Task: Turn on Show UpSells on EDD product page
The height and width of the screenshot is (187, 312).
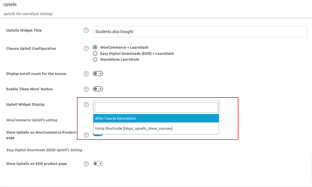Action: point(98,164)
